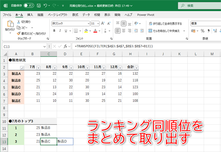This screenshot has width=221, height=152.
Task: Click the text Orientation icon
Action: (x=136, y=24)
